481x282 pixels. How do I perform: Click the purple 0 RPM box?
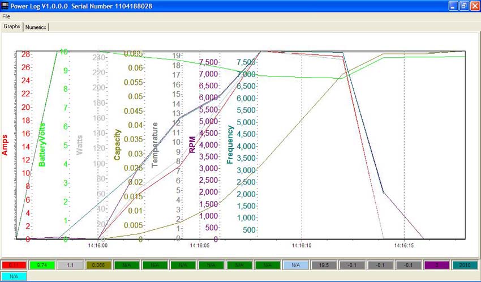click(x=437, y=265)
